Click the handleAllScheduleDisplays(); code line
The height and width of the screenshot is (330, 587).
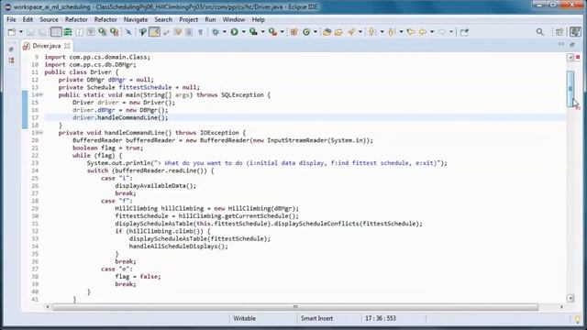point(179,247)
